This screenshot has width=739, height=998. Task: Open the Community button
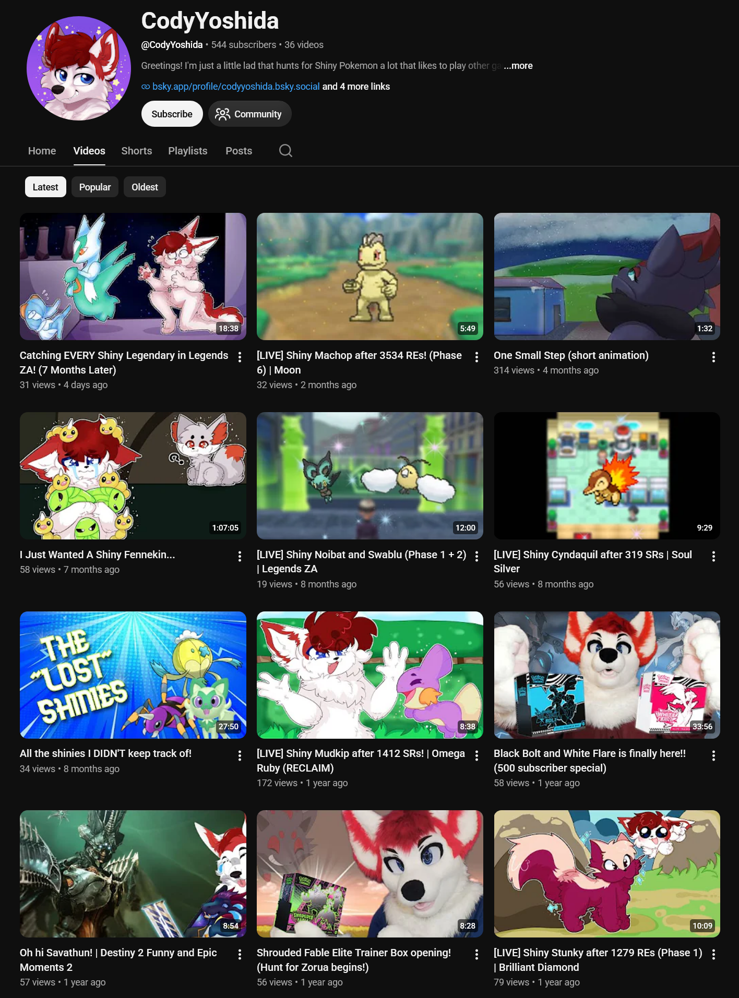250,114
